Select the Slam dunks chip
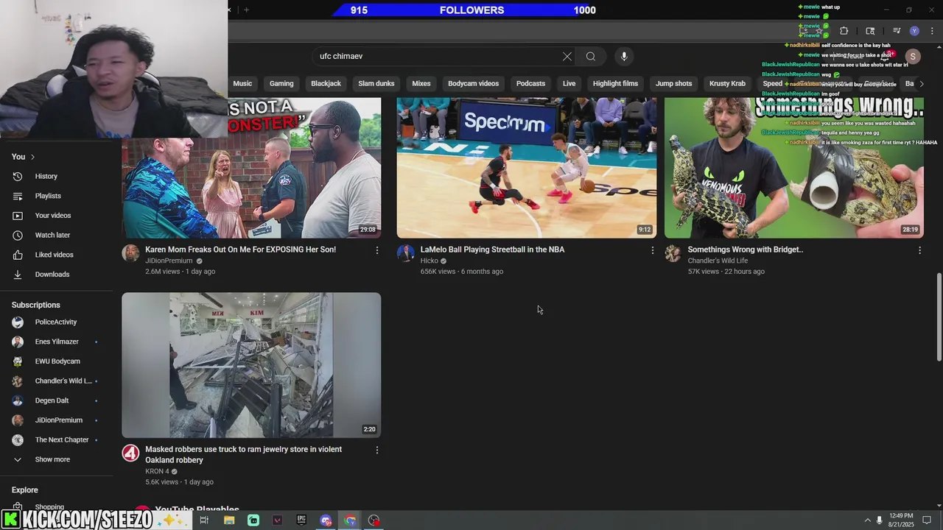 click(x=376, y=84)
